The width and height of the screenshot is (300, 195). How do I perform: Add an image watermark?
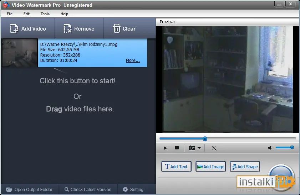point(210,167)
